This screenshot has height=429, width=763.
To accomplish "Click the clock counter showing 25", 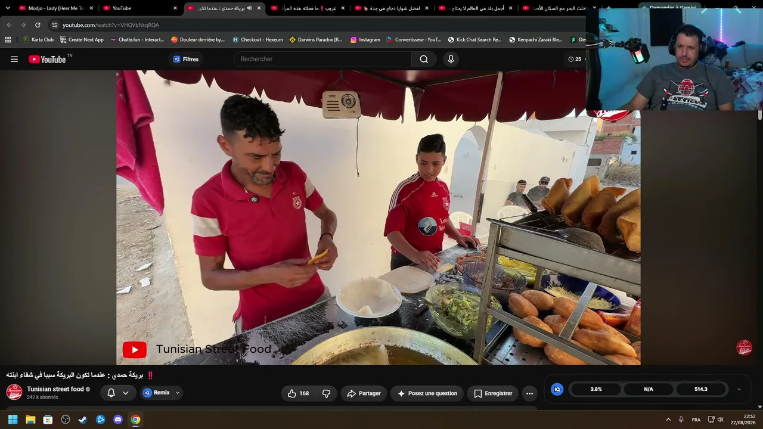I will tap(575, 59).
